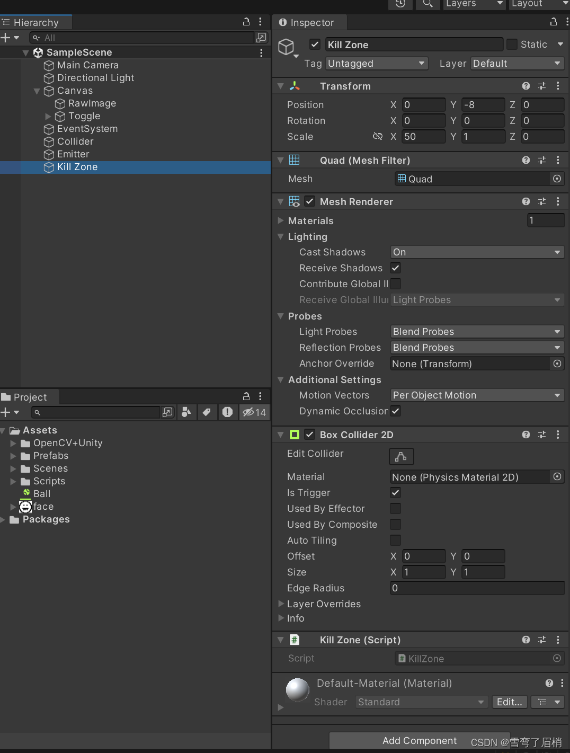The image size is (570, 753).
Task: Switch to the Project tab
Action: coord(30,397)
